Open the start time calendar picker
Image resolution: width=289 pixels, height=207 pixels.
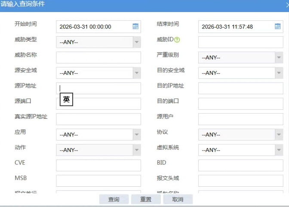(135, 27)
